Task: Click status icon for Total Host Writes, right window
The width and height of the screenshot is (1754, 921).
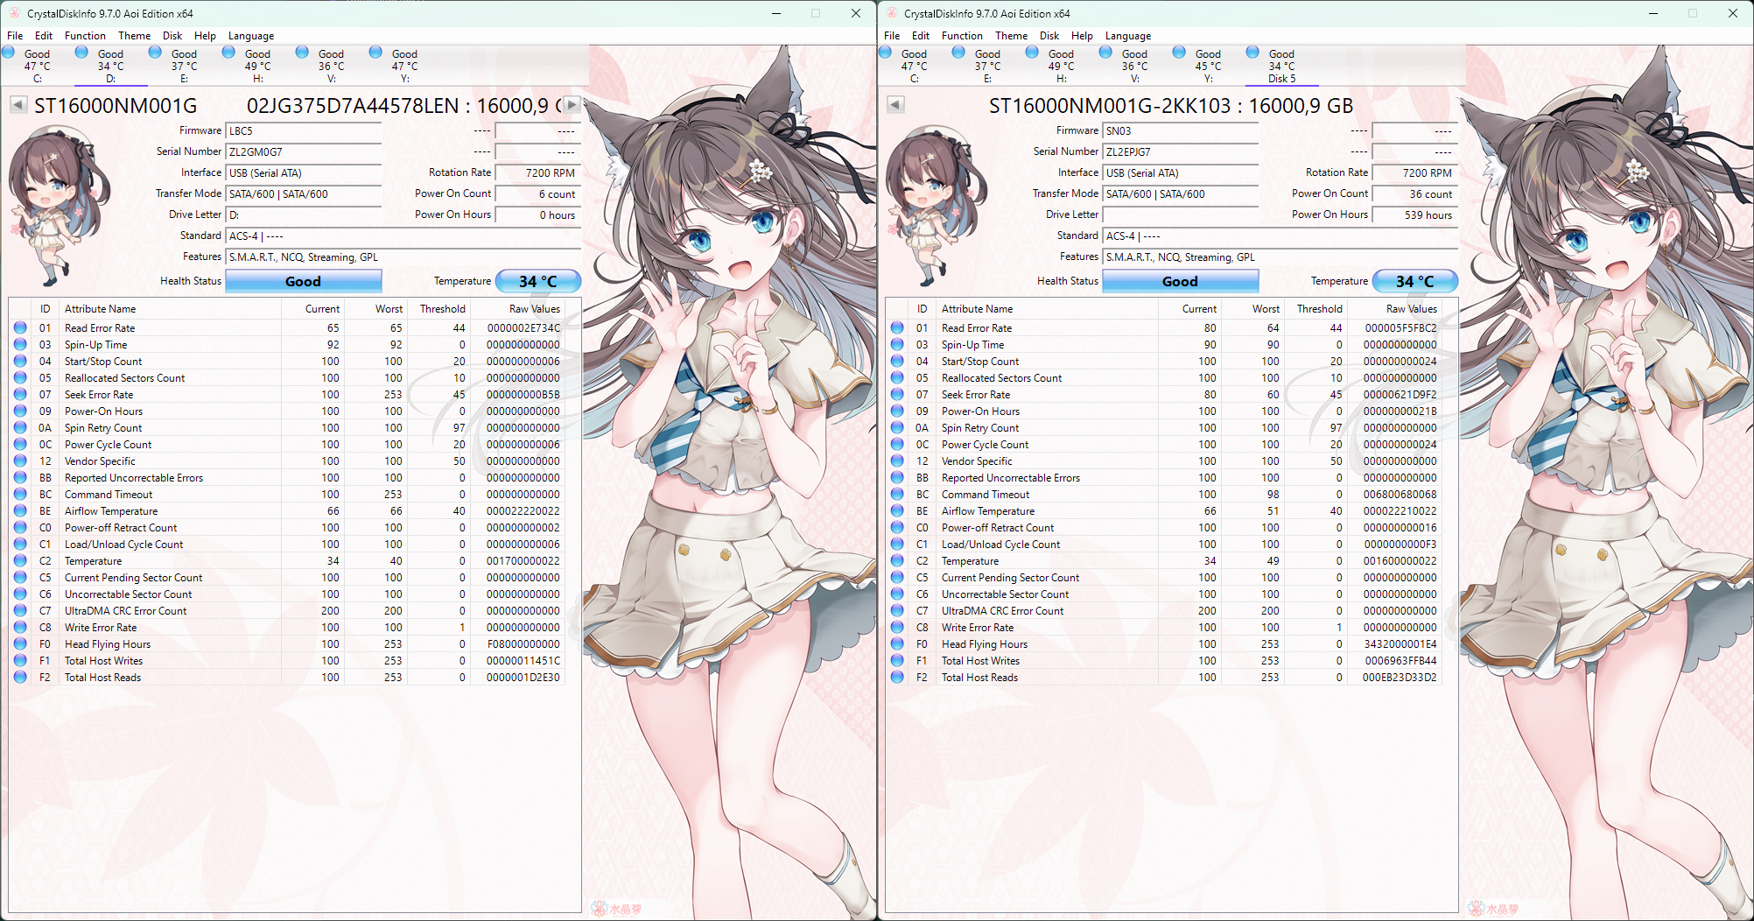Action: [897, 661]
